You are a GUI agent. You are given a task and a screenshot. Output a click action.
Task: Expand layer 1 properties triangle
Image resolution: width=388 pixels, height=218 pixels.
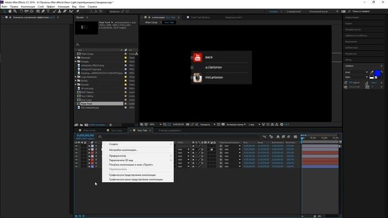[x=89, y=146]
